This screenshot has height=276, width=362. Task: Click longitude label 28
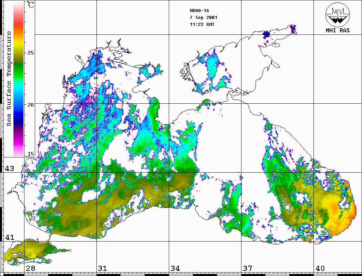(30, 268)
